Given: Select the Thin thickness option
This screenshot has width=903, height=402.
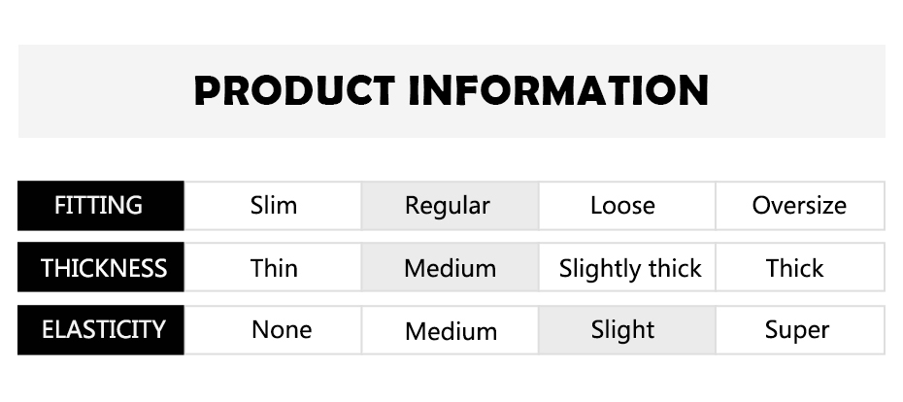Looking at the screenshot, I should point(273,268).
